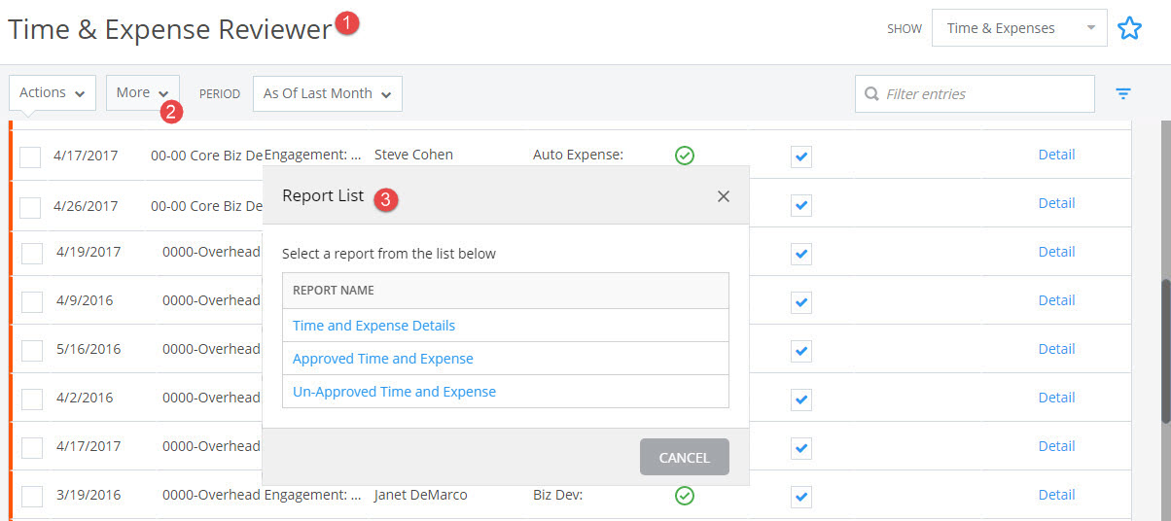This screenshot has height=521, width=1171.
Task: Click green approved checkmark in Steve Cohen row
Action: pos(685,155)
